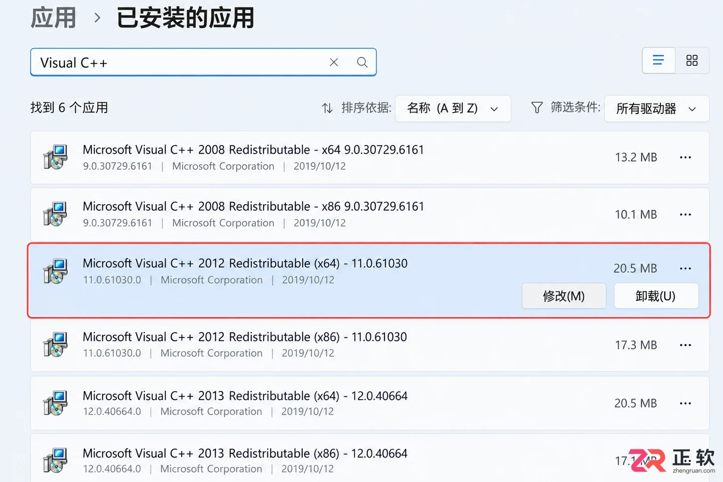Select Microsoft Visual C++ 2013 Redistributable (x64) title

[245, 396]
